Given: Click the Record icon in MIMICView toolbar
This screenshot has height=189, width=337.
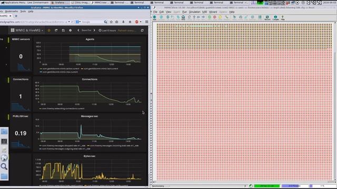Looking at the screenshot, I should point(267,17).
